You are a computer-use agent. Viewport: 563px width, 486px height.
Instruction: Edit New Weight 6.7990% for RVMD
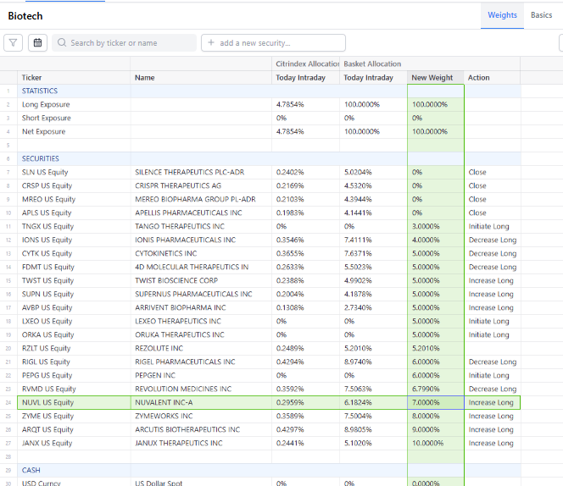pyautogui.click(x=436, y=389)
